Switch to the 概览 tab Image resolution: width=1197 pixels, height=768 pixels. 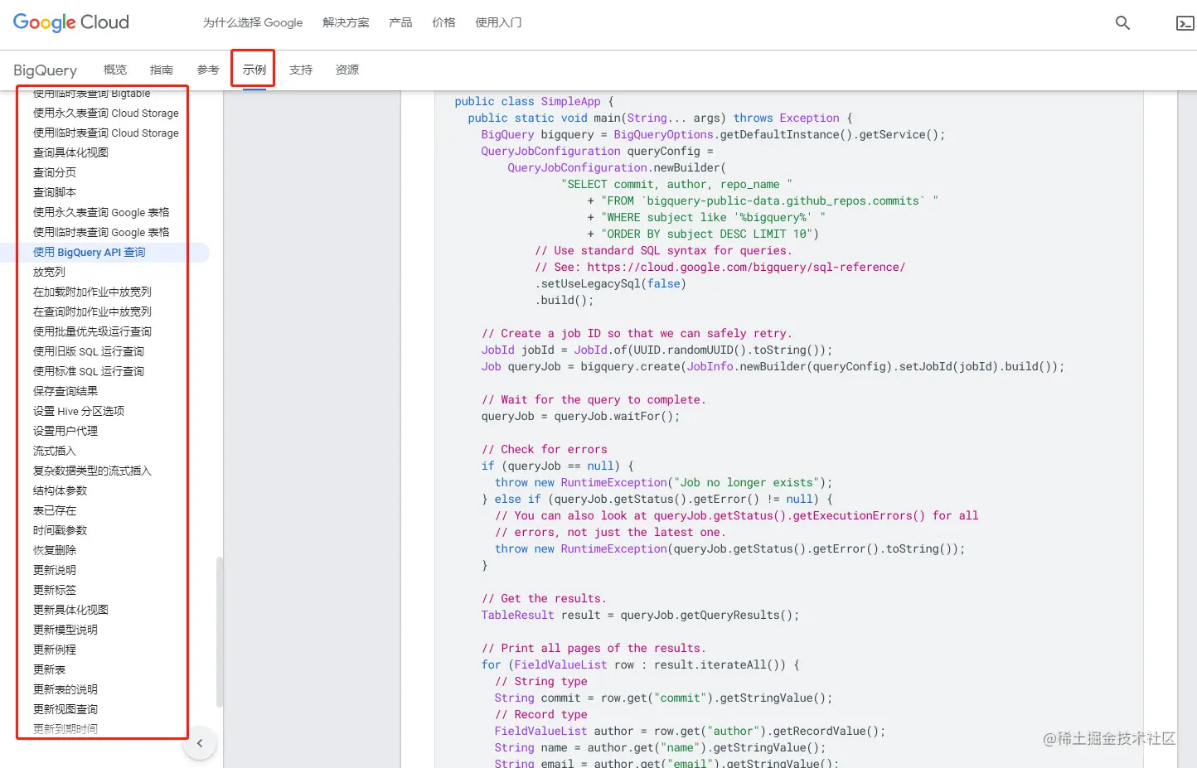coord(115,70)
